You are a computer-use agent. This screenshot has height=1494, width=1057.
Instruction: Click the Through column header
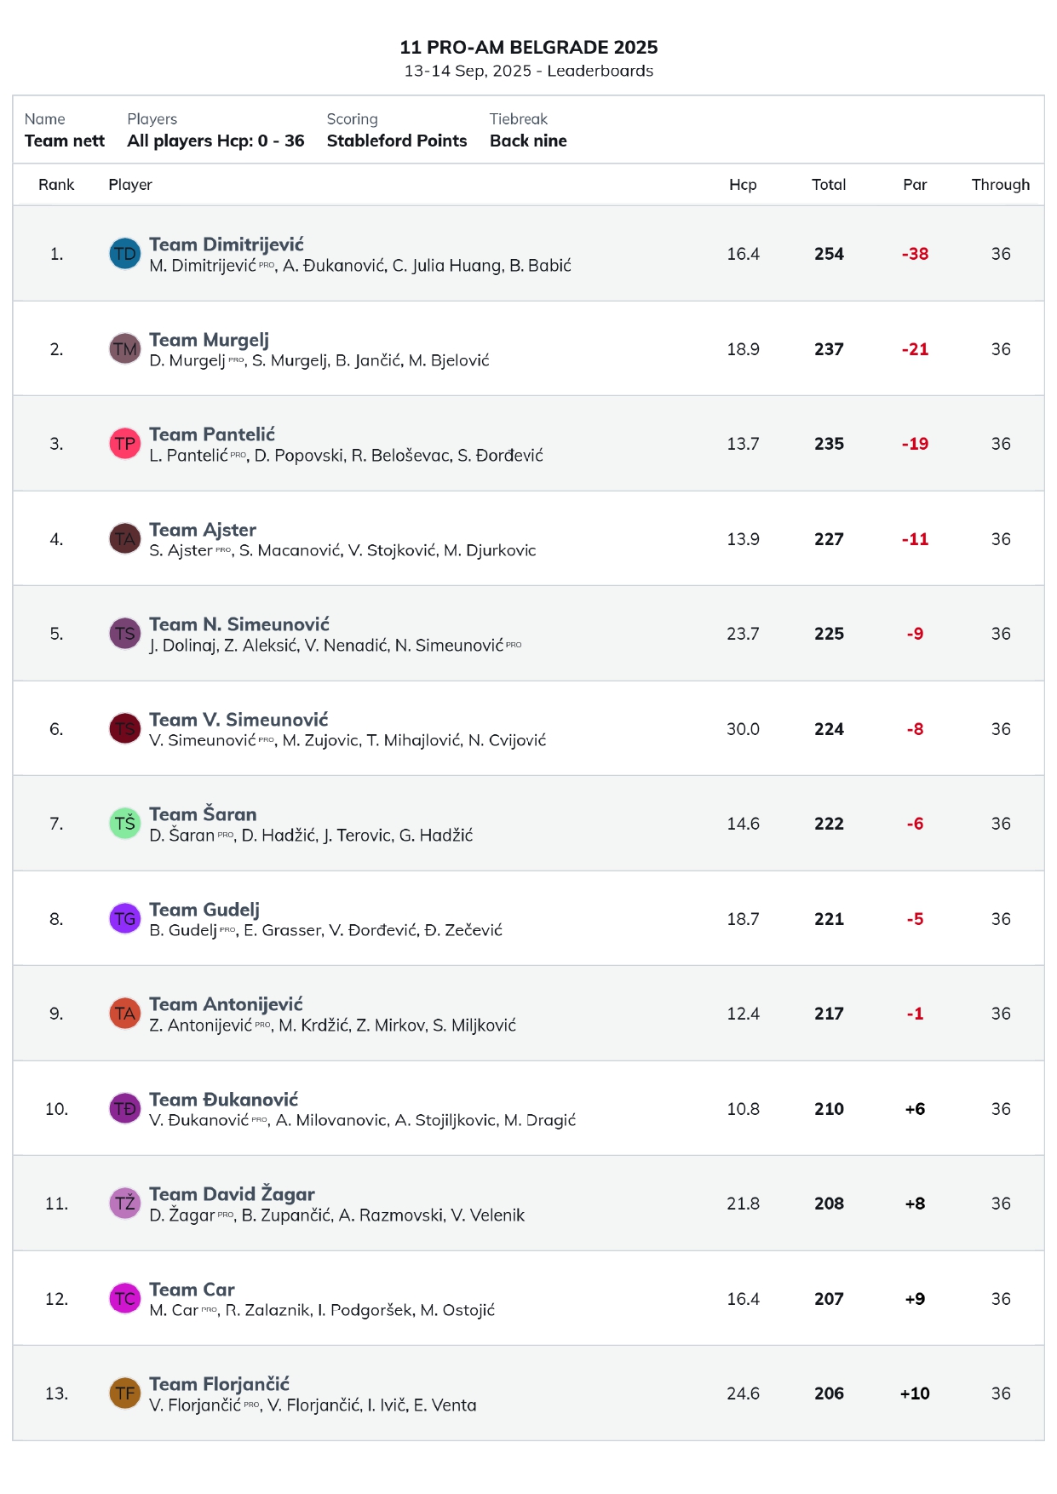[1000, 185]
